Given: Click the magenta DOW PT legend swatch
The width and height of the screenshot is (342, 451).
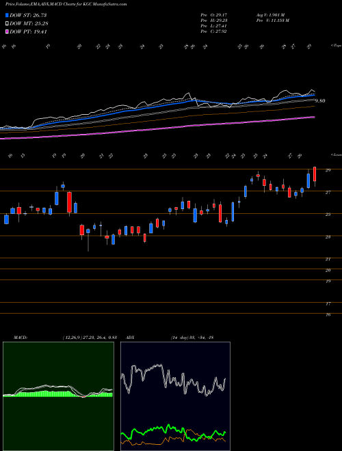Looking at the screenshot, I should pos(7,32).
